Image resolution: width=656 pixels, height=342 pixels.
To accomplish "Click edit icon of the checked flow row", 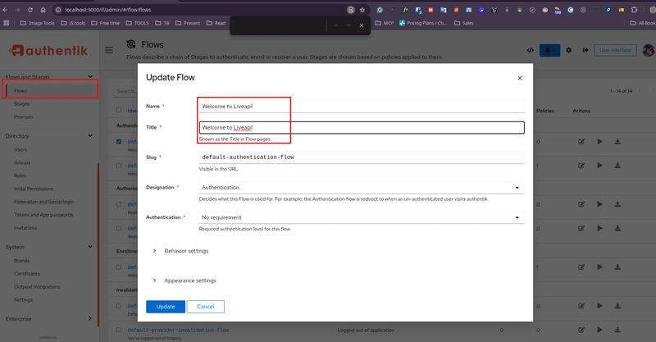I will tap(581, 142).
